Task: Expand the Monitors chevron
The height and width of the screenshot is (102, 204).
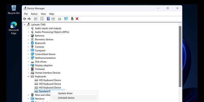Action: (28, 99)
